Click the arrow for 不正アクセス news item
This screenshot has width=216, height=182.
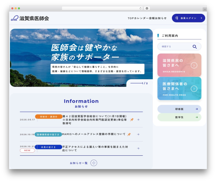point(138,148)
